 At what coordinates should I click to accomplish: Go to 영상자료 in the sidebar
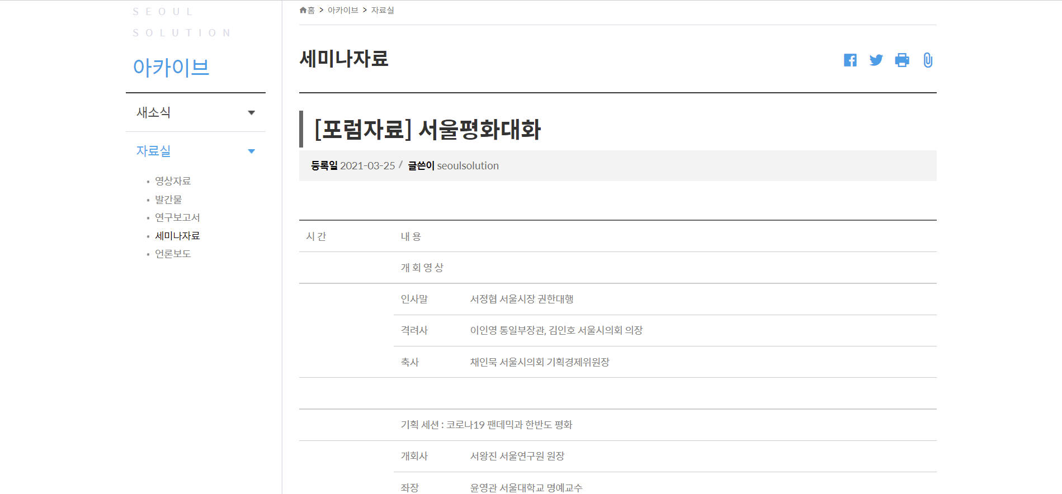[173, 181]
